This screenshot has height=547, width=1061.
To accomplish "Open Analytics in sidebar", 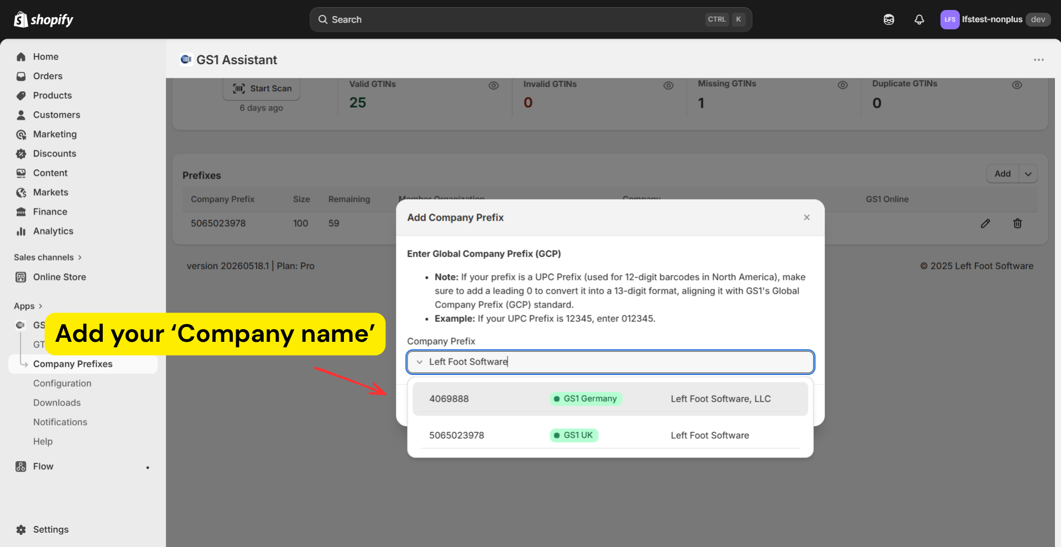I will tap(53, 231).
